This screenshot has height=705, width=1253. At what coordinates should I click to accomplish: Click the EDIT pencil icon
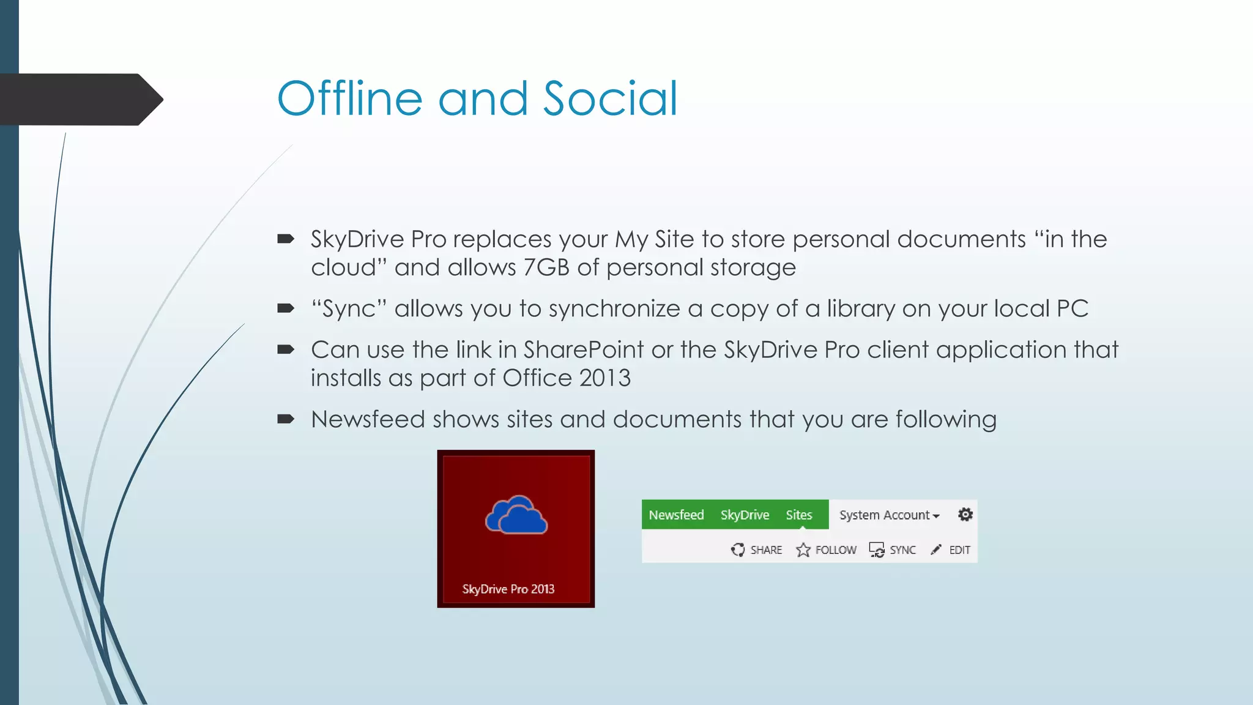point(936,550)
